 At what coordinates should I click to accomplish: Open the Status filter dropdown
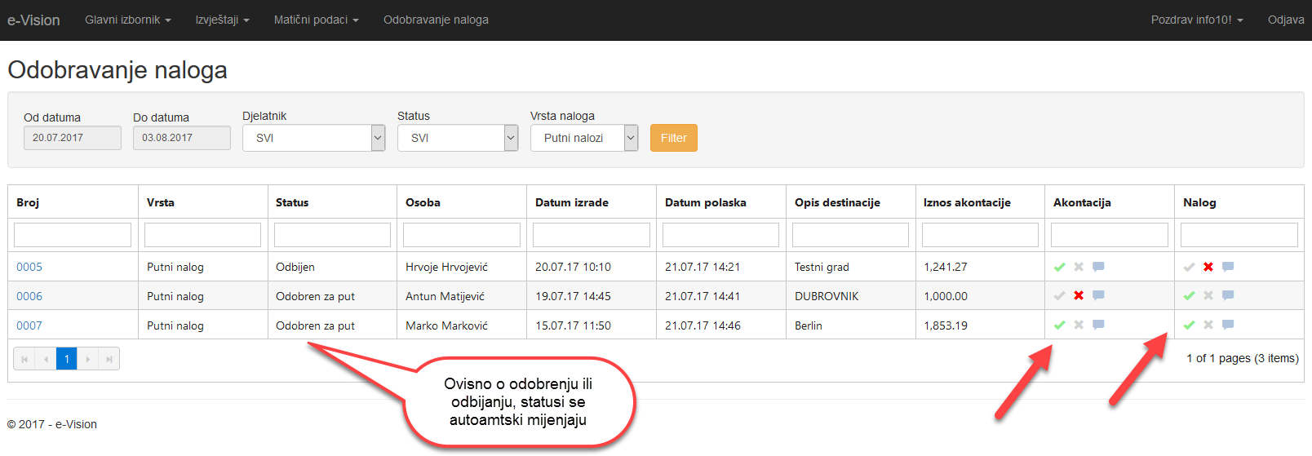tap(458, 138)
